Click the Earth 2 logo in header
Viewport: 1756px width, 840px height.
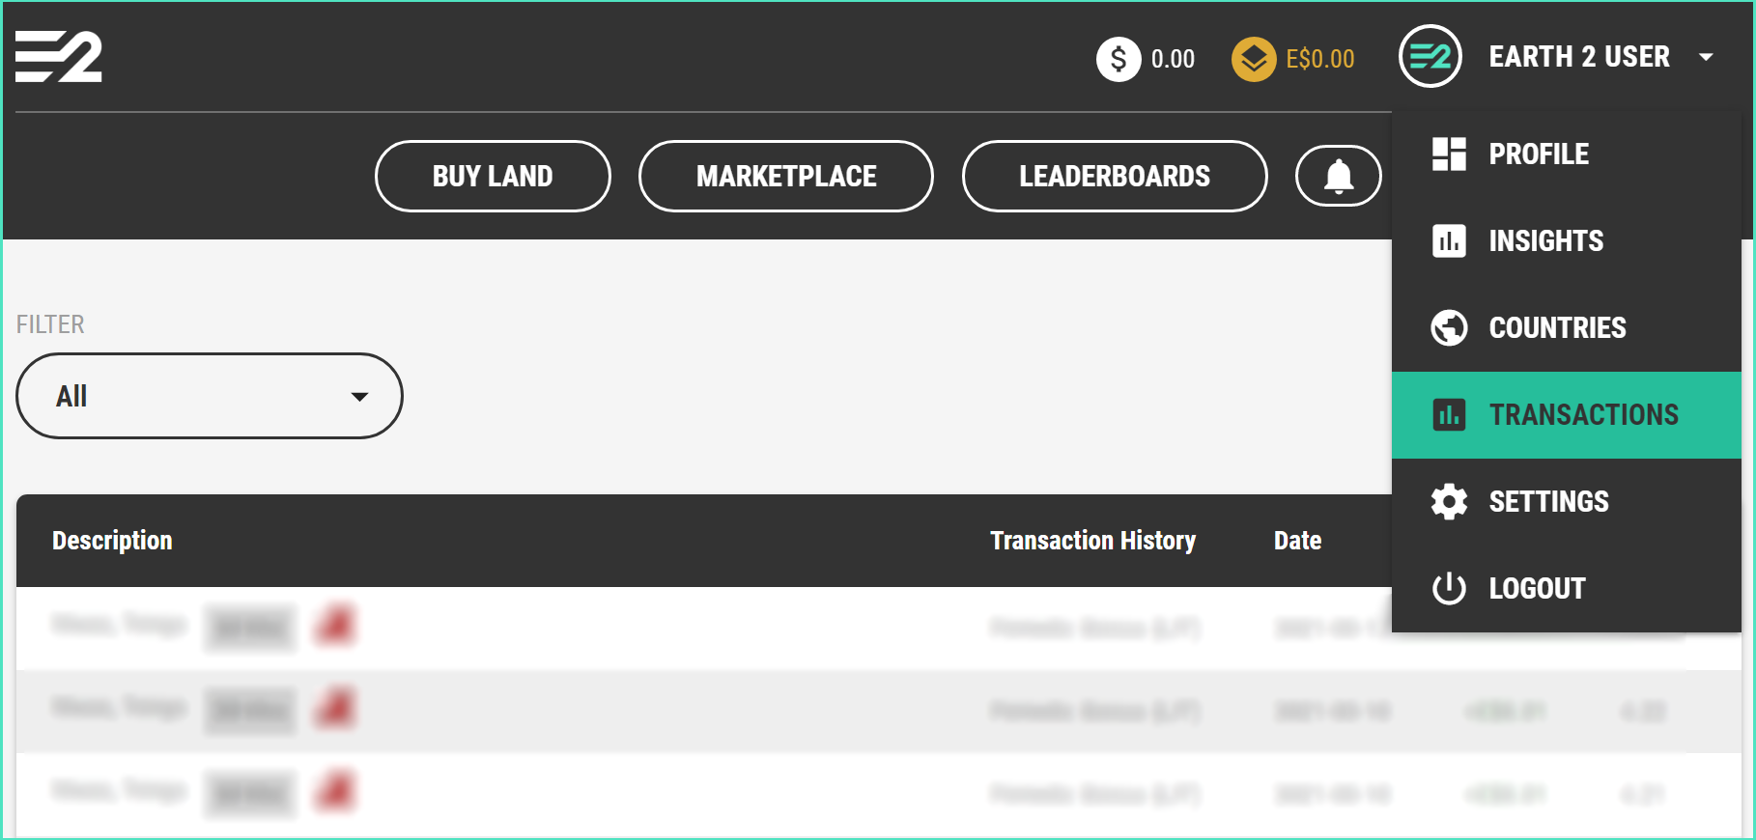(x=59, y=57)
